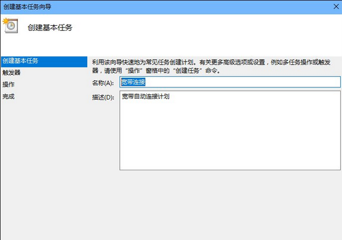
Task: Click in the 描述(D) text area
Action: tap(230, 130)
